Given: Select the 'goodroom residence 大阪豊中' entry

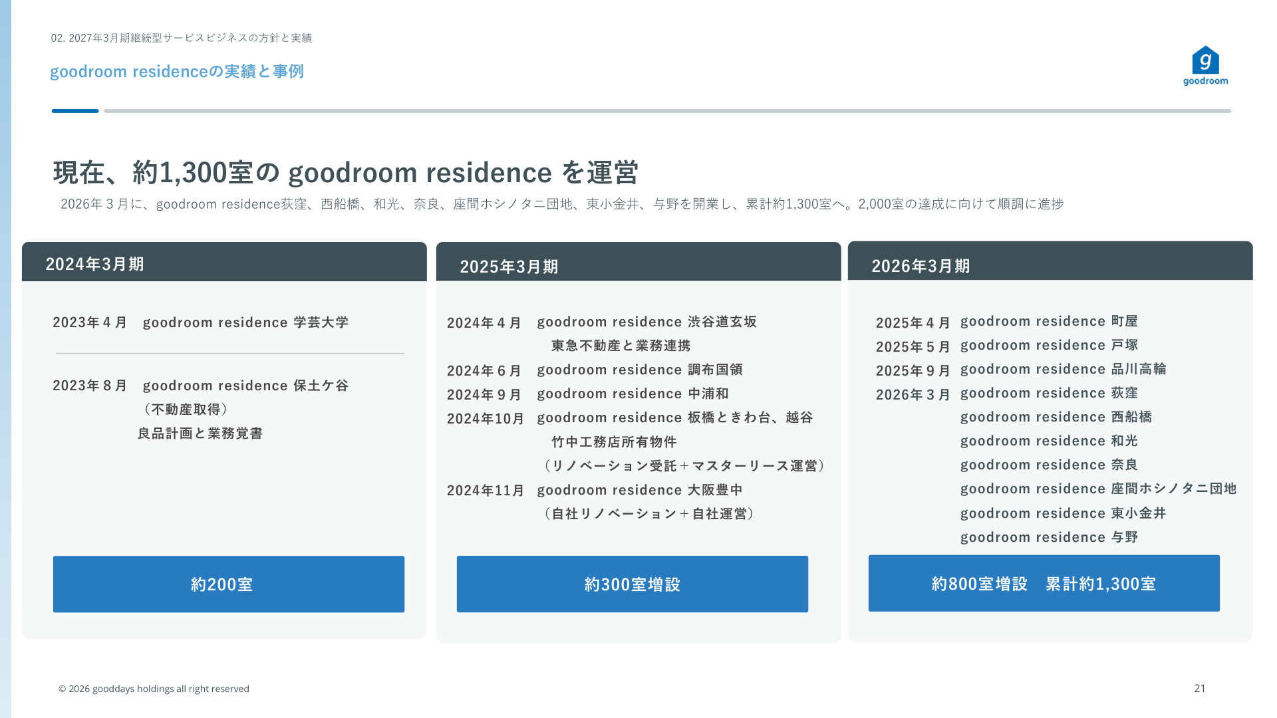Looking at the screenshot, I should (x=640, y=490).
